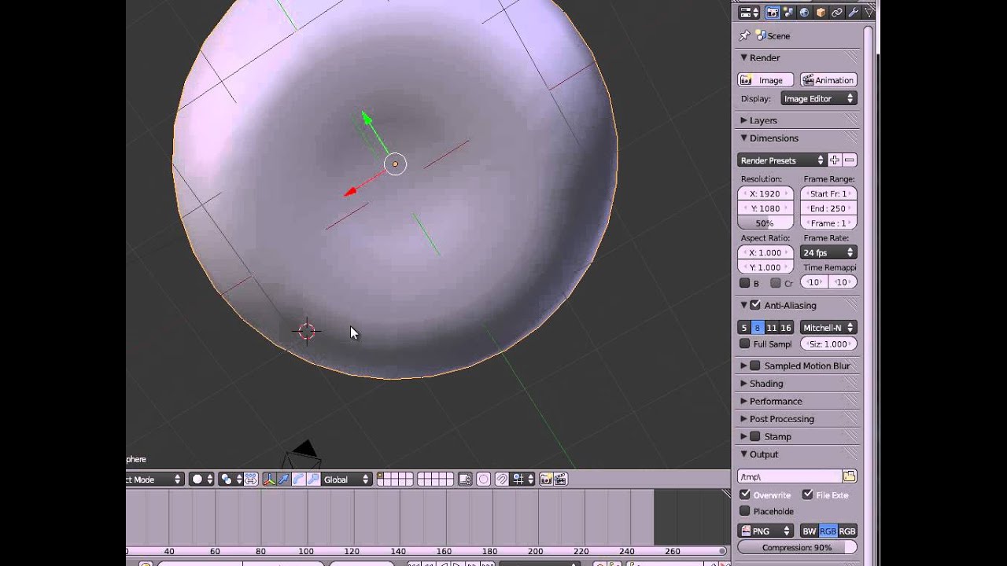Open snap element type selector
This screenshot has width=1007, height=566.
pyautogui.click(x=523, y=480)
